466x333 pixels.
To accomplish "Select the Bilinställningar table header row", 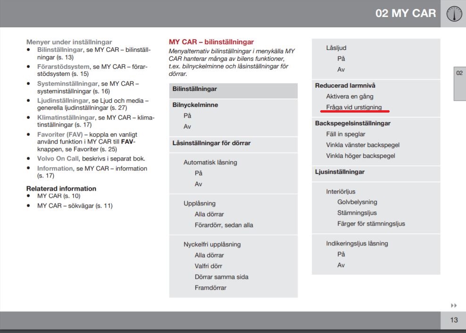I will (x=233, y=90).
